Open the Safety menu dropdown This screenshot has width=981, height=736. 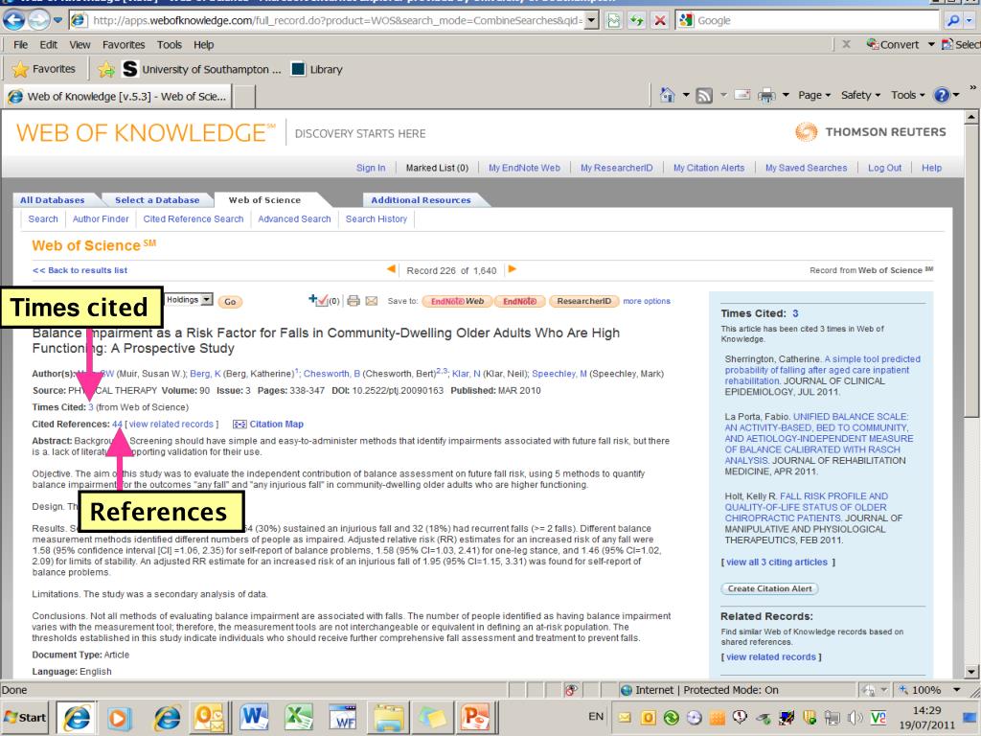(860, 95)
